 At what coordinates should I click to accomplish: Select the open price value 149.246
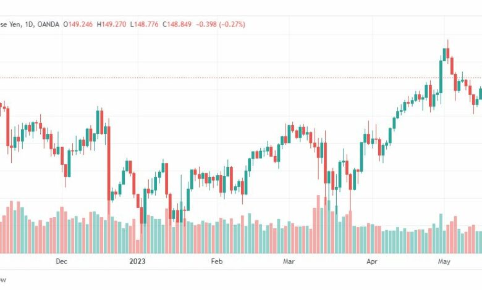tap(80, 25)
